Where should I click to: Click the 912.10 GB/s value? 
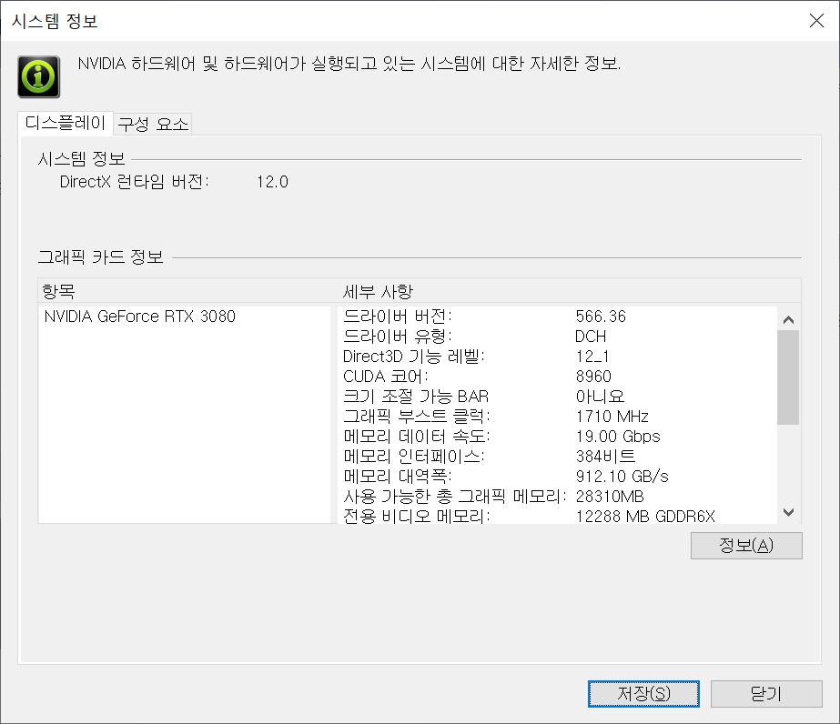[622, 476]
